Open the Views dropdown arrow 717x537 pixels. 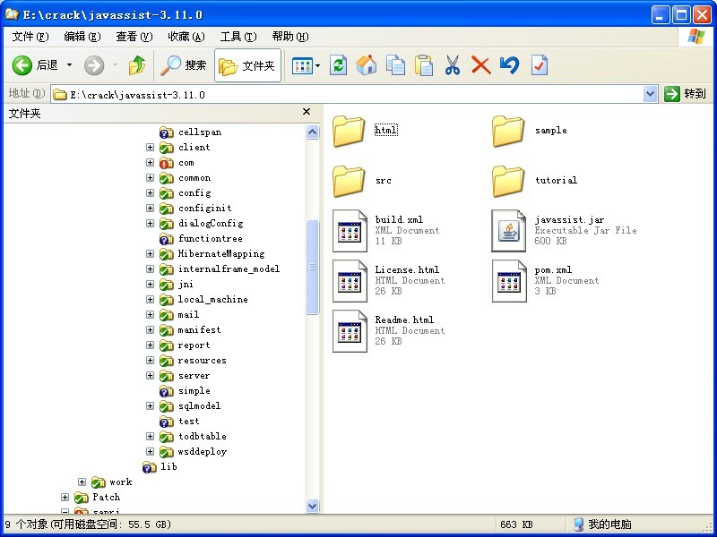click(318, 65)
